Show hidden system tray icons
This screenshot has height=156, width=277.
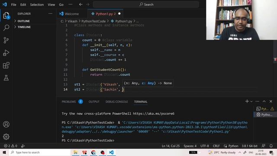point(240,152)
